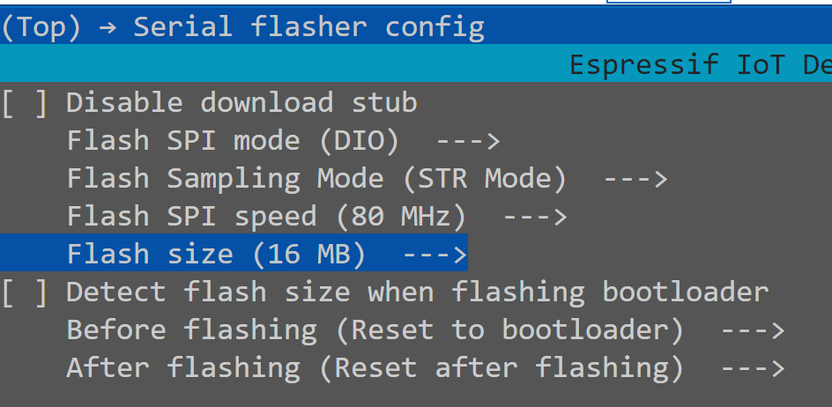Open Flash Sampling Mode (STR Mode) choice
This screenshot has width=832, height=407.
366,179
